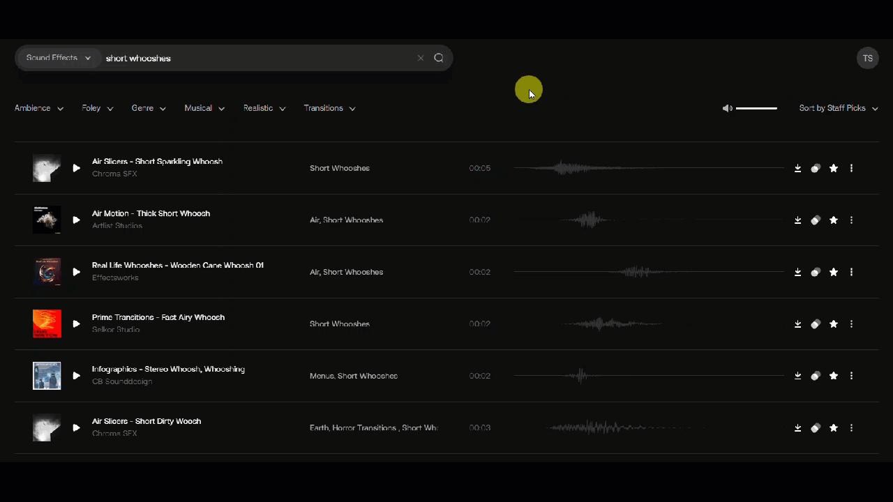The image size is (893, 502).
Task: Expand the Sort by Staff Picks dropdown
Action: (838, 108)
